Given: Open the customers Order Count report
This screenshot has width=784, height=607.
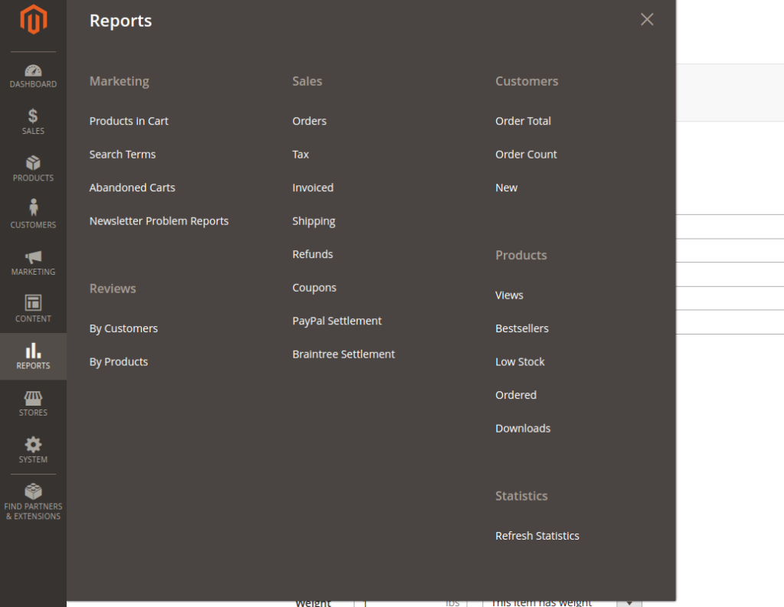Looking at the screenshot, I should 526,155.
